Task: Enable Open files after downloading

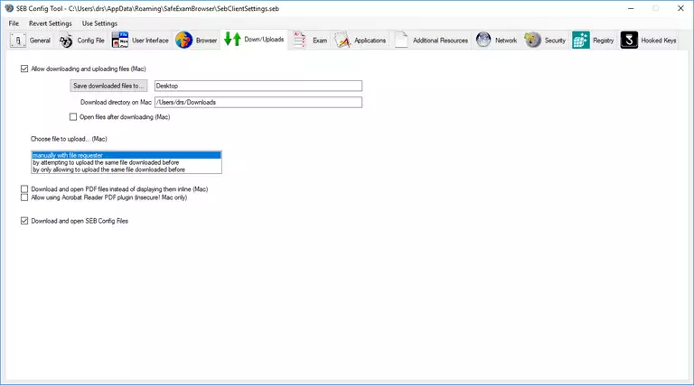Action: click(73, 117)
